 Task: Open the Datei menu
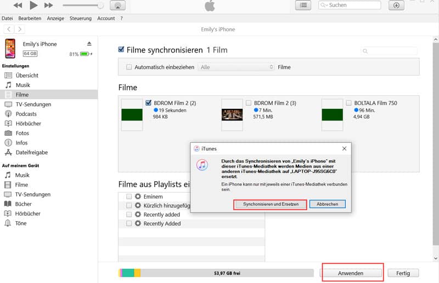[7, 18]
